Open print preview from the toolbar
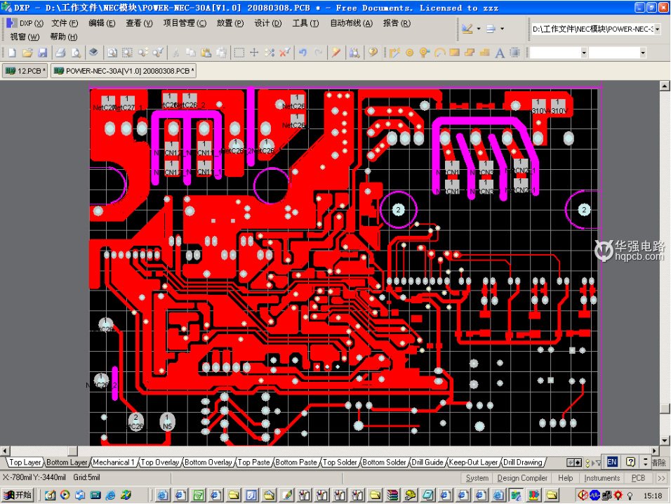This screenshot has width=671, height=504. [76, 52]
